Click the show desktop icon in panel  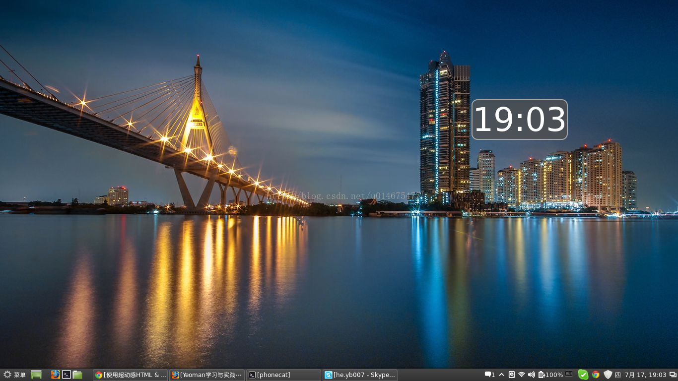(x=36, y=375)
